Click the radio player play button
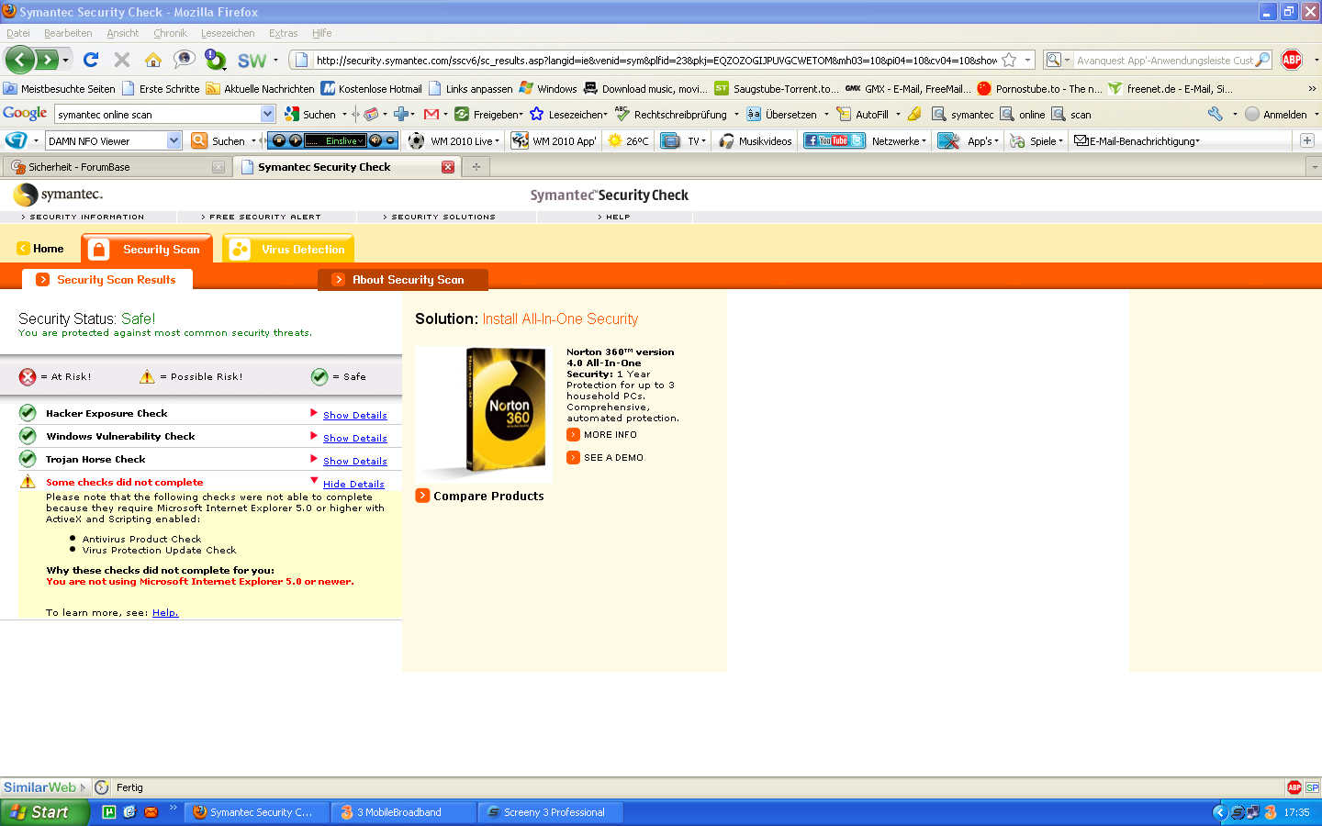Viewport: 1322px width, 826px height. 295,140
